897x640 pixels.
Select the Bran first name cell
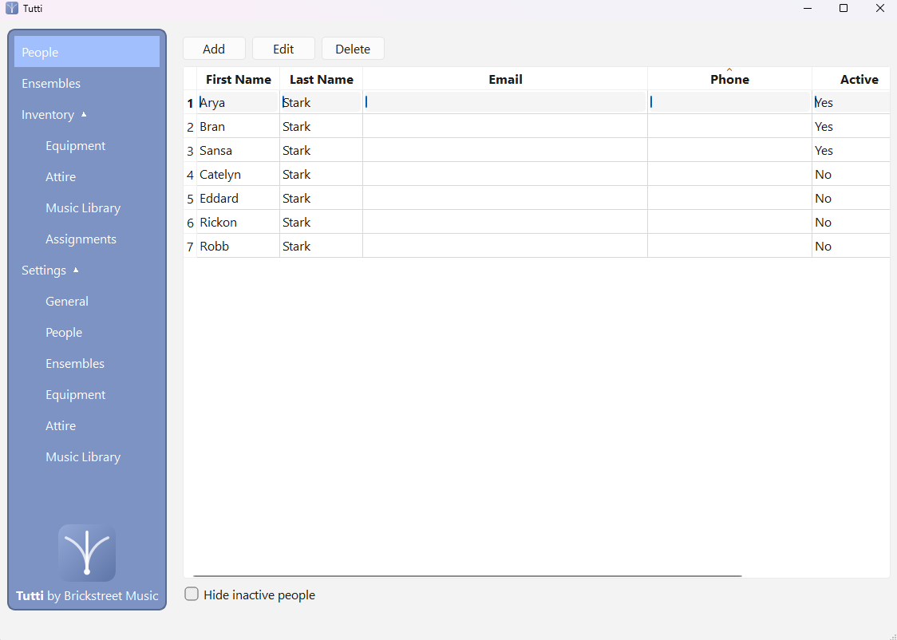click(x=238, y=126)
